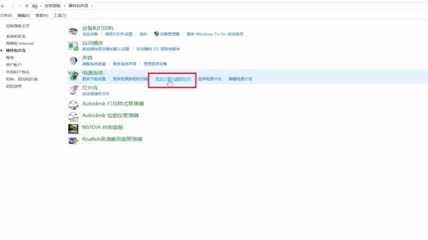Screen dimensions: 428x240
Task: Click the 添加设备 link
Action: coord(90,34)
